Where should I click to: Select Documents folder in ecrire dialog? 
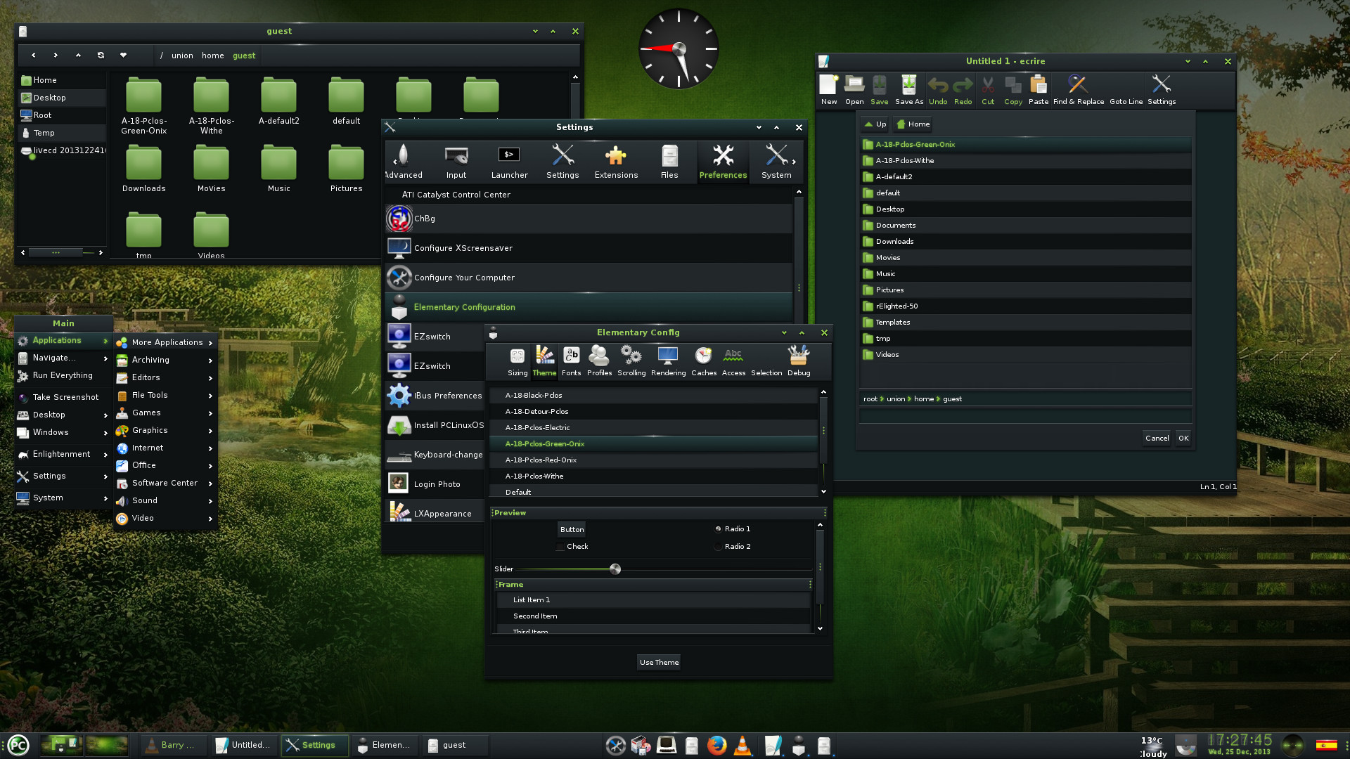[1026, 226]
